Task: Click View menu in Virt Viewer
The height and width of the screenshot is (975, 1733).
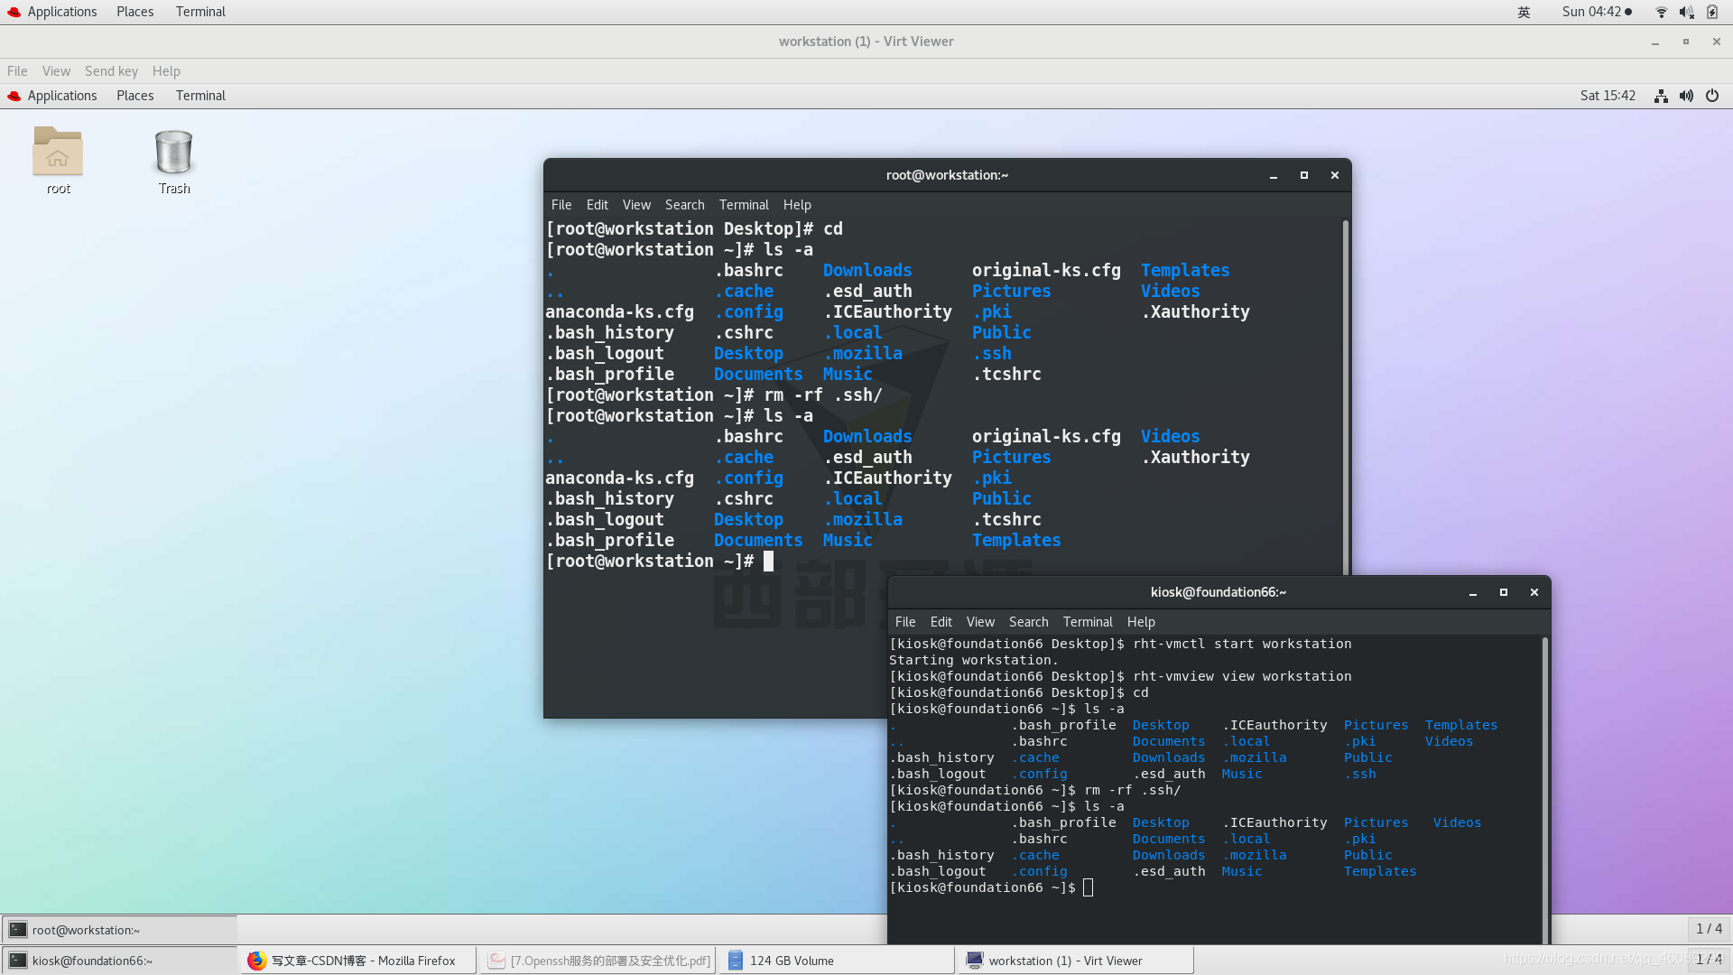Action: pyautogui.click(x=56, y=70)
